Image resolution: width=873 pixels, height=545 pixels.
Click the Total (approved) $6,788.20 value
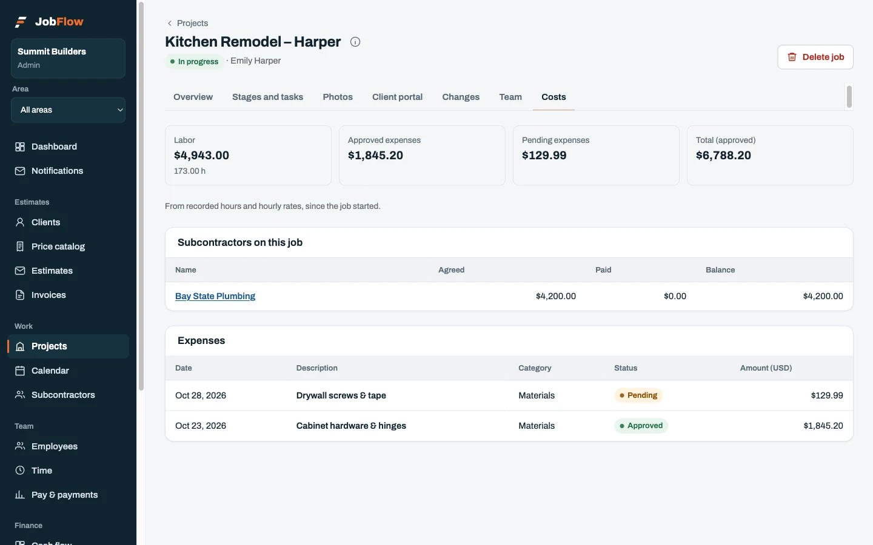(723, 156)
